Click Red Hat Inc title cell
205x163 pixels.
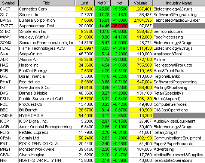pos(47,82)
